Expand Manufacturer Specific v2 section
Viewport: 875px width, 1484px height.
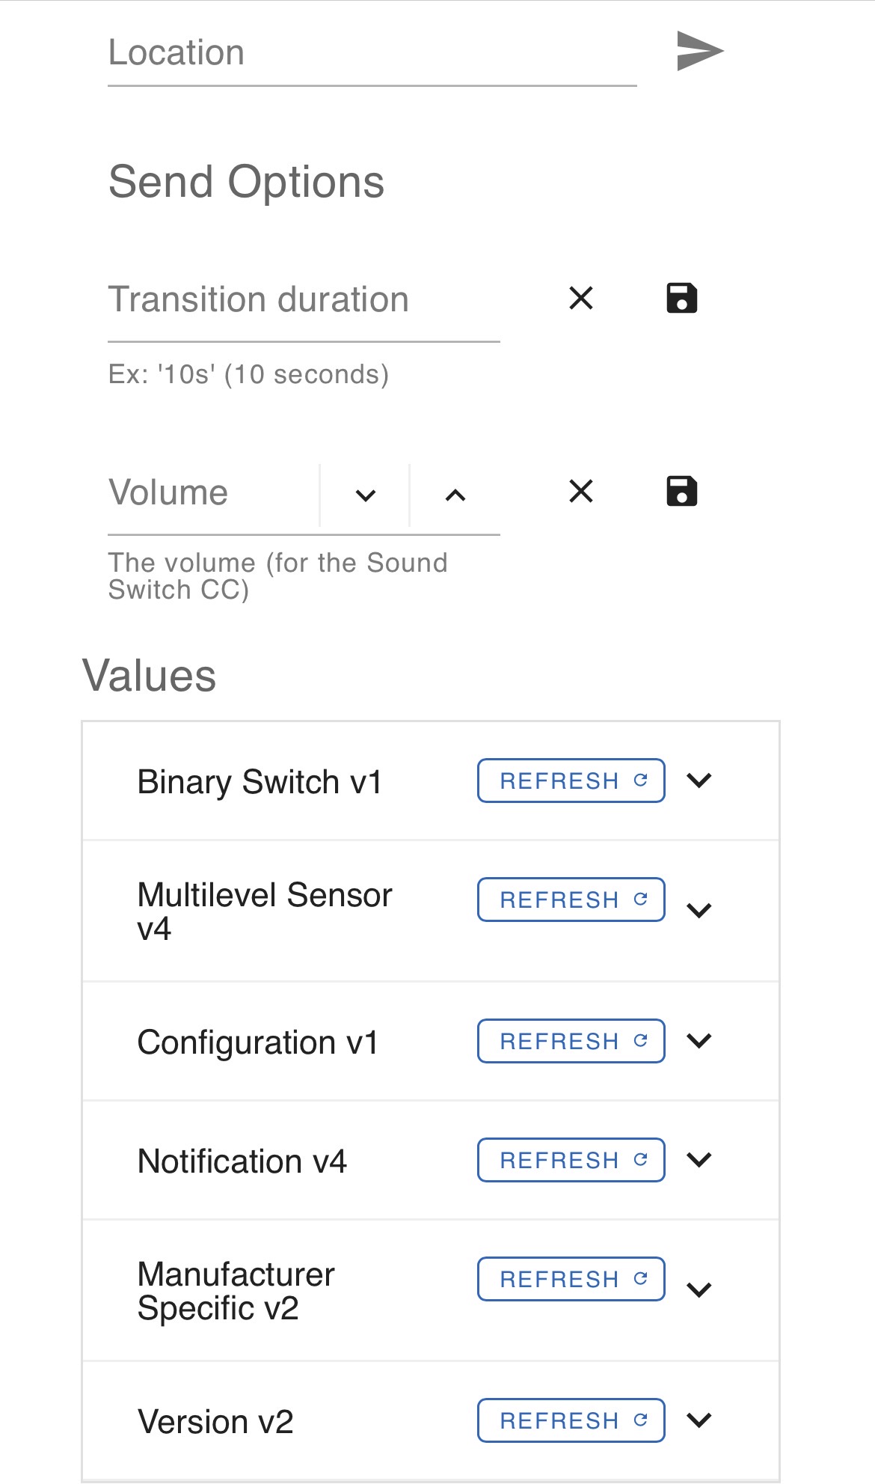click(699, 1290)
